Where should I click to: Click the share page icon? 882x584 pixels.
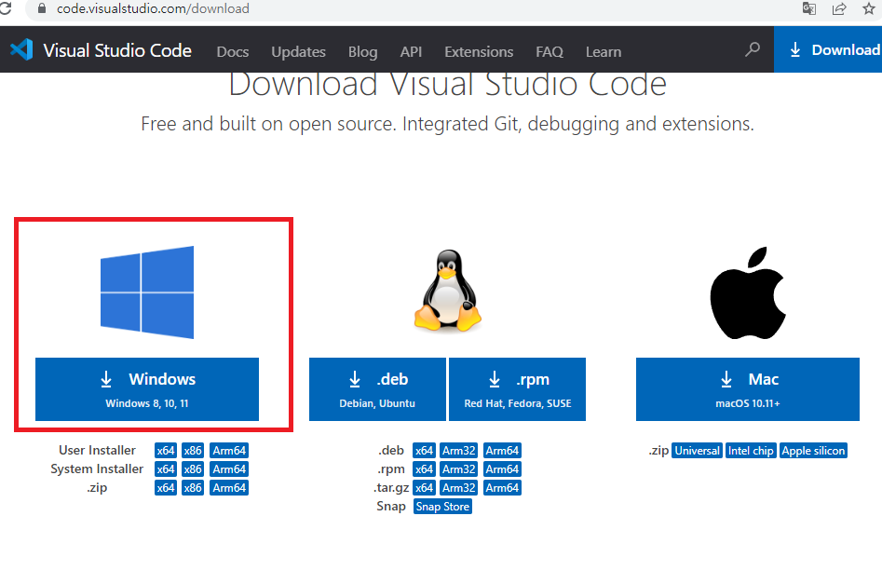coord(838,8)
